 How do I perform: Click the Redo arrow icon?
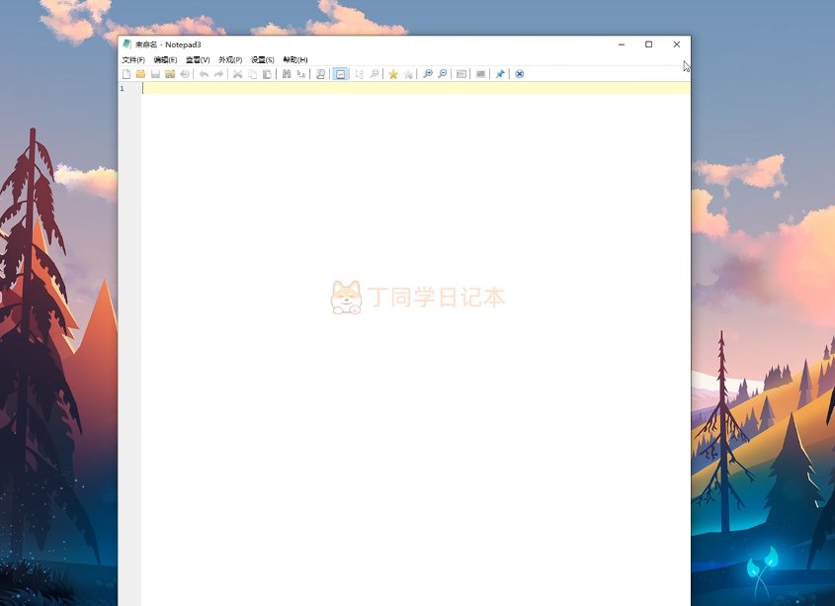coord(218,74)
